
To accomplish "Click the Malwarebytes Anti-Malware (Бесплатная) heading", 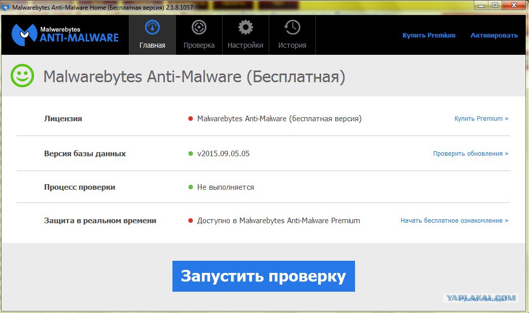I will 194,77.
